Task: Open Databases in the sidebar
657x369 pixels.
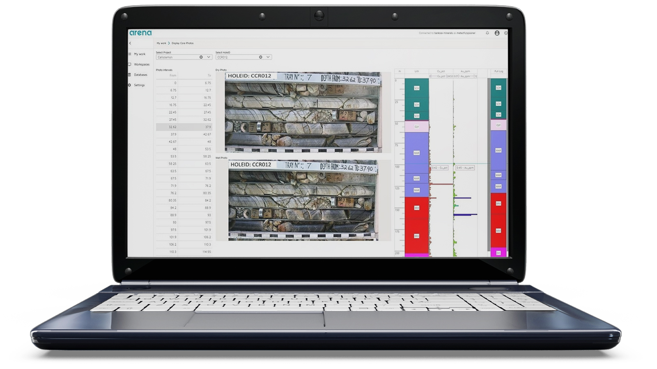Action: [x=140, y=75]
